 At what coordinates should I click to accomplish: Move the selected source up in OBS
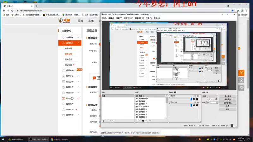coord(147,121)
